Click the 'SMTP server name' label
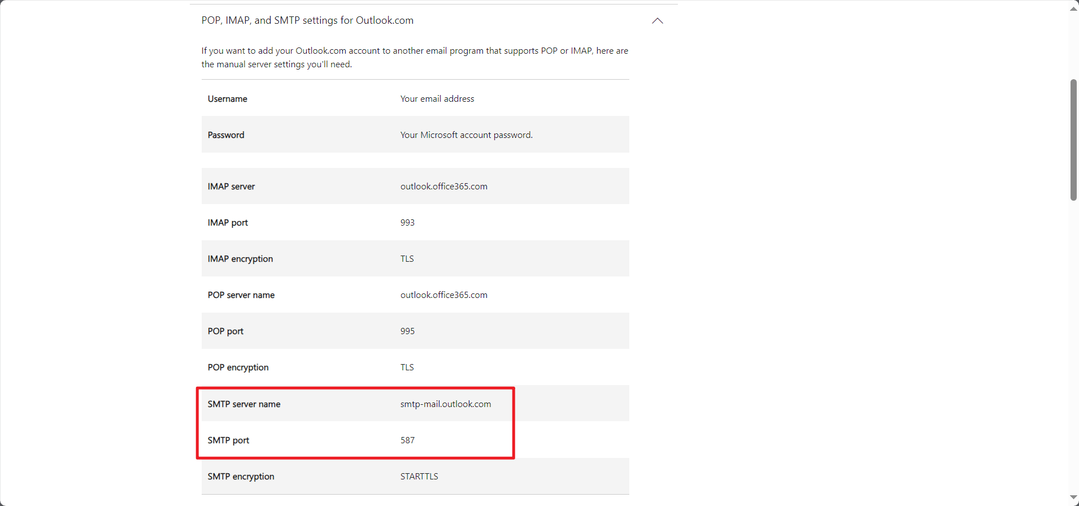 [244, 404]
